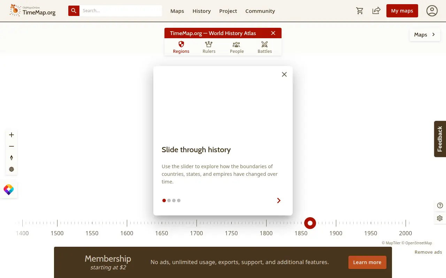Click Learn more about Membership
The height and width of the screenshot is (278, 446).
click(367, 262)
